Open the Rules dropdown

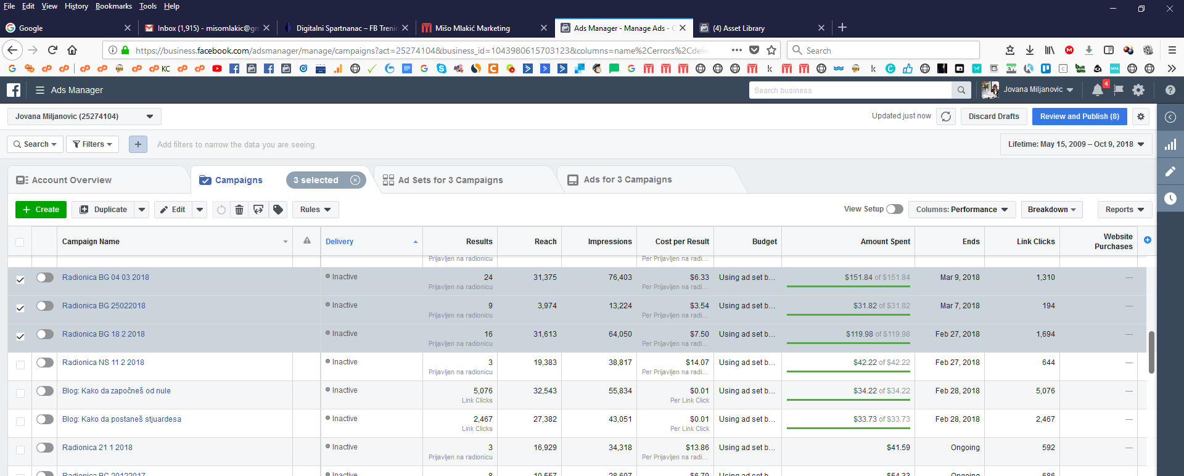click(x=316, y=210)
